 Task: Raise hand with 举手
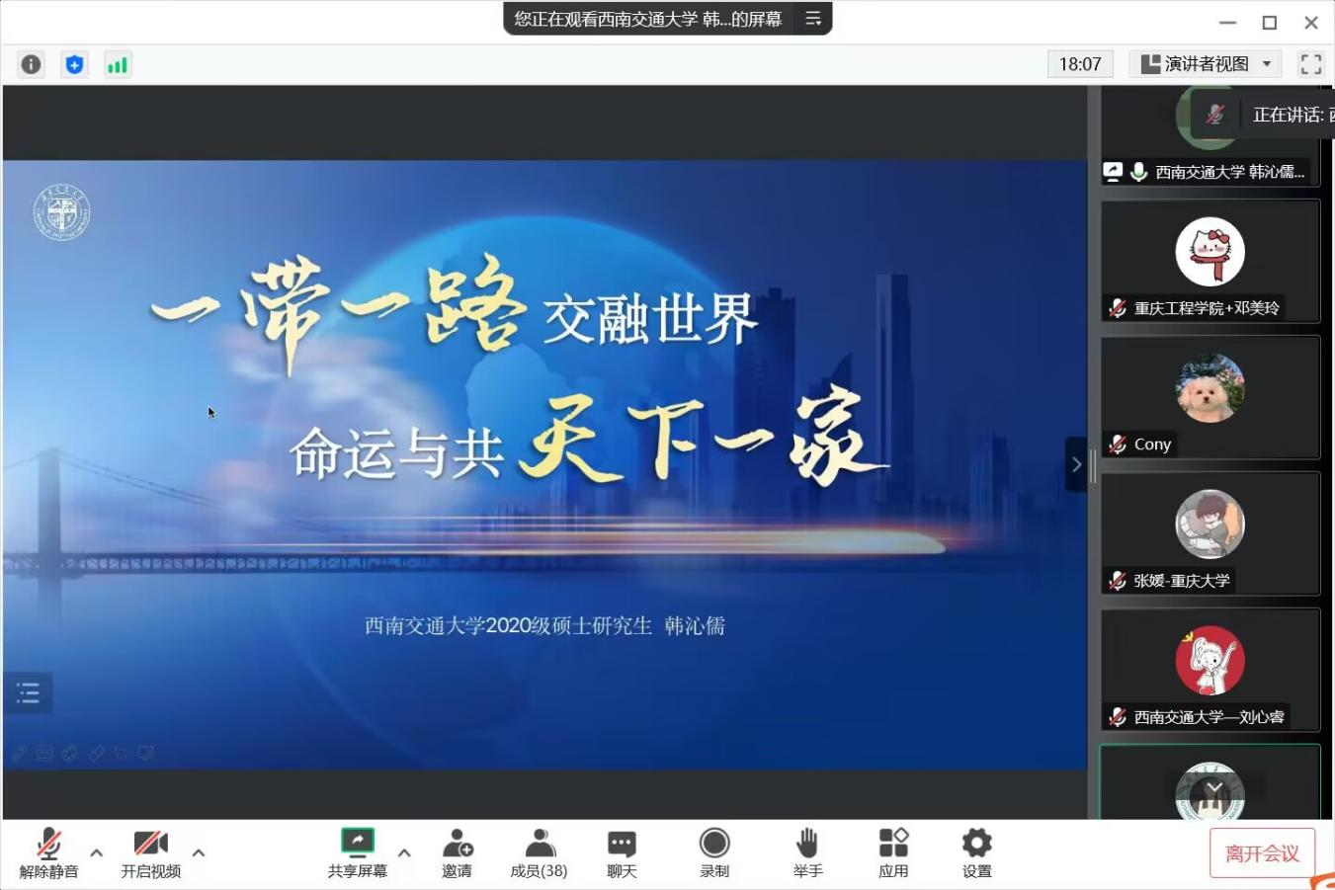(x=807, y=853)
